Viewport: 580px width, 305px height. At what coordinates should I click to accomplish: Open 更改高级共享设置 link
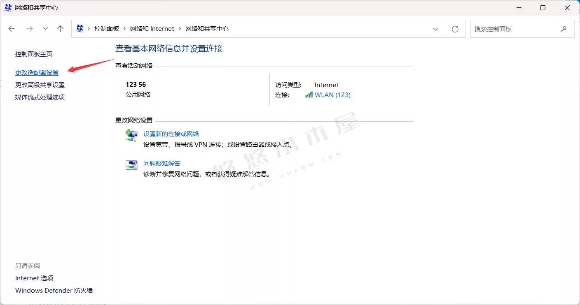(x=40, y=85)
